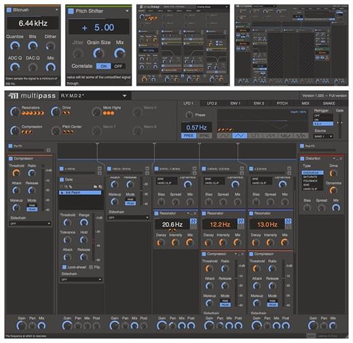This screenshot has height=343, width=353.
Task: Click the Pitch Shifter Grain Size knob
Action: point(98,53)
